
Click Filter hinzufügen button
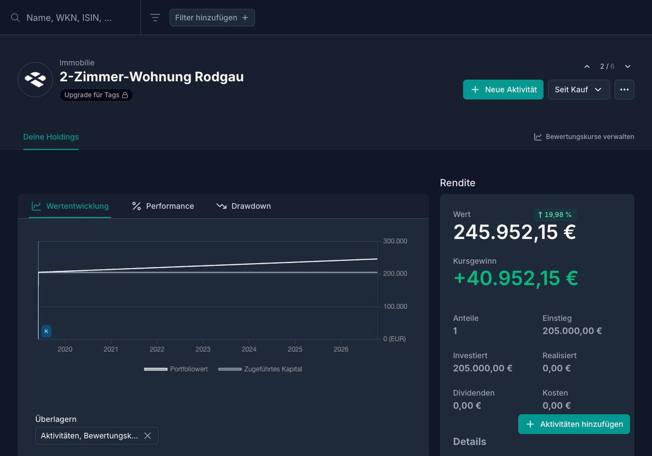[212, 18]
